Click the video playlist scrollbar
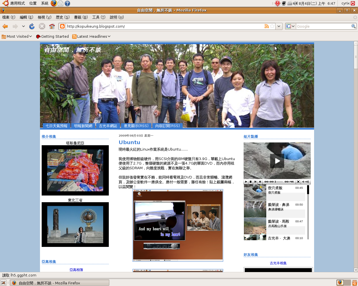This screenshot has height=286, width=358. click(x=308, y=212)
